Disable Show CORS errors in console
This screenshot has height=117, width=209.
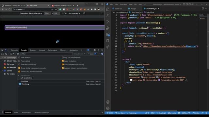(x=19, y=71)
